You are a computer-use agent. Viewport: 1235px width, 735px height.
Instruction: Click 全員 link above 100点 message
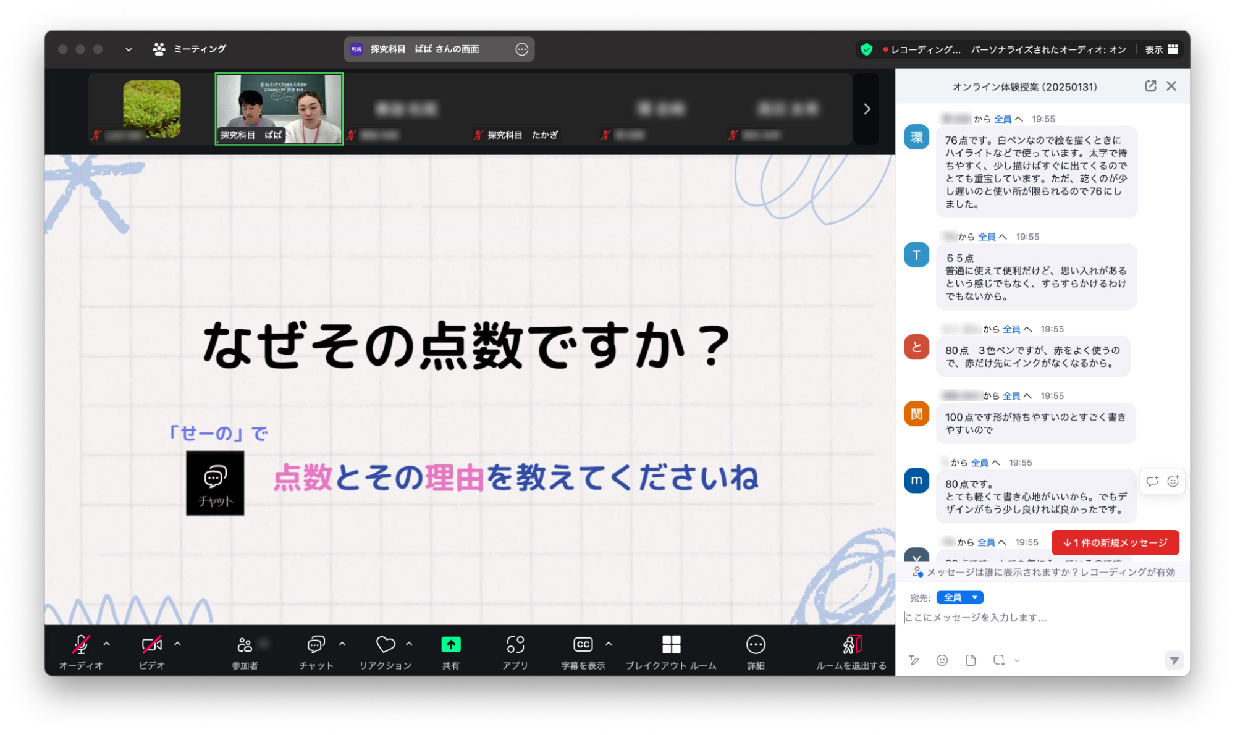click(x=1011, y=395)
